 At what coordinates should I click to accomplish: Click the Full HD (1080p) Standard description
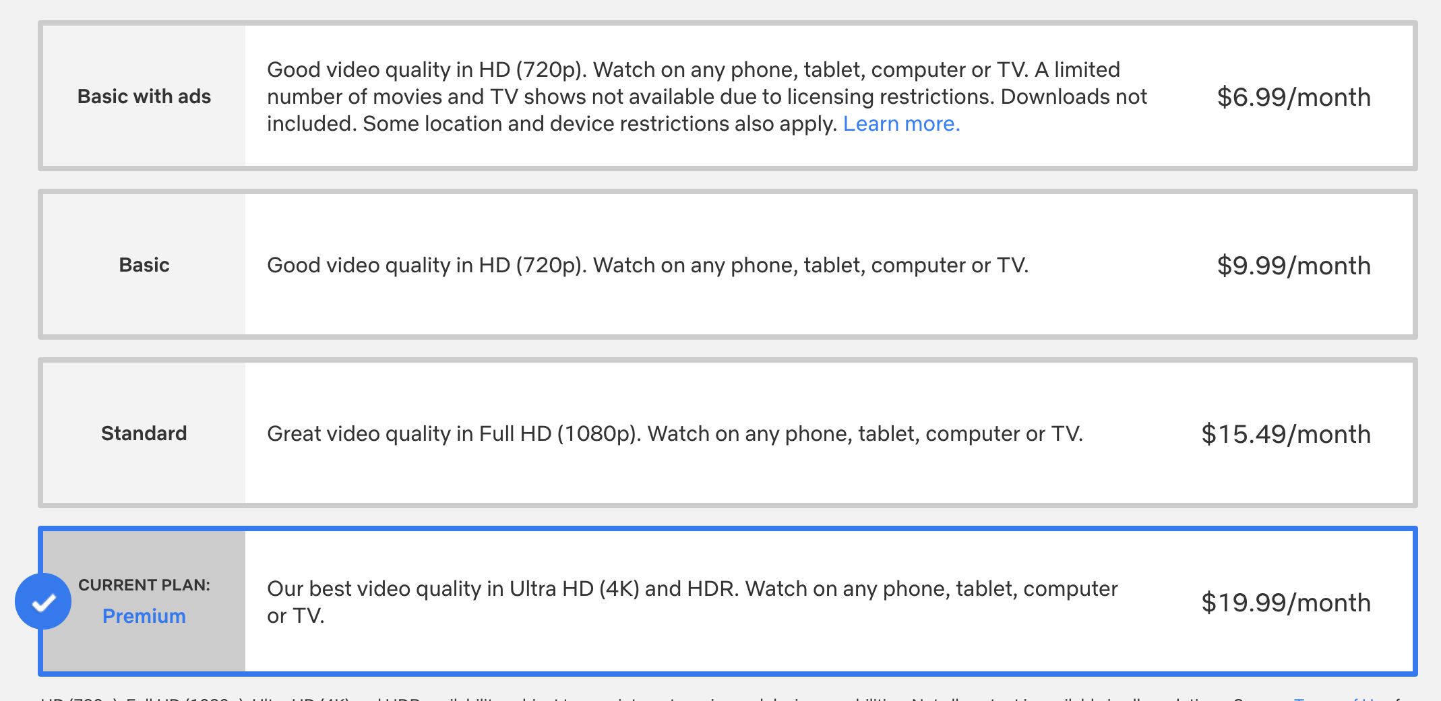click(x=675, y=433)
